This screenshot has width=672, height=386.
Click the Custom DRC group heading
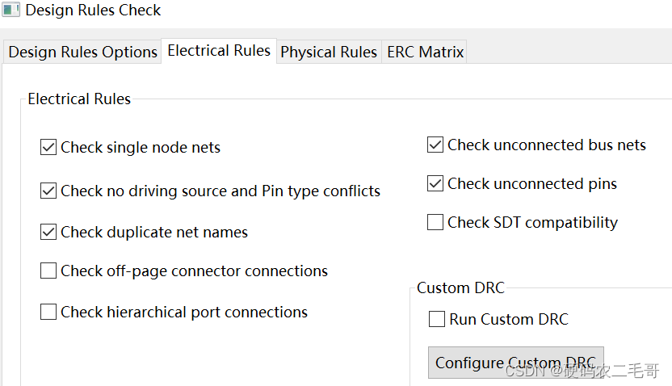459,287
